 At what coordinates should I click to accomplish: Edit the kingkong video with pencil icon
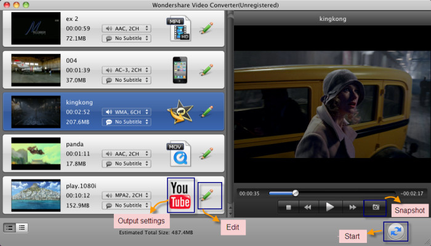coord(207,112)
